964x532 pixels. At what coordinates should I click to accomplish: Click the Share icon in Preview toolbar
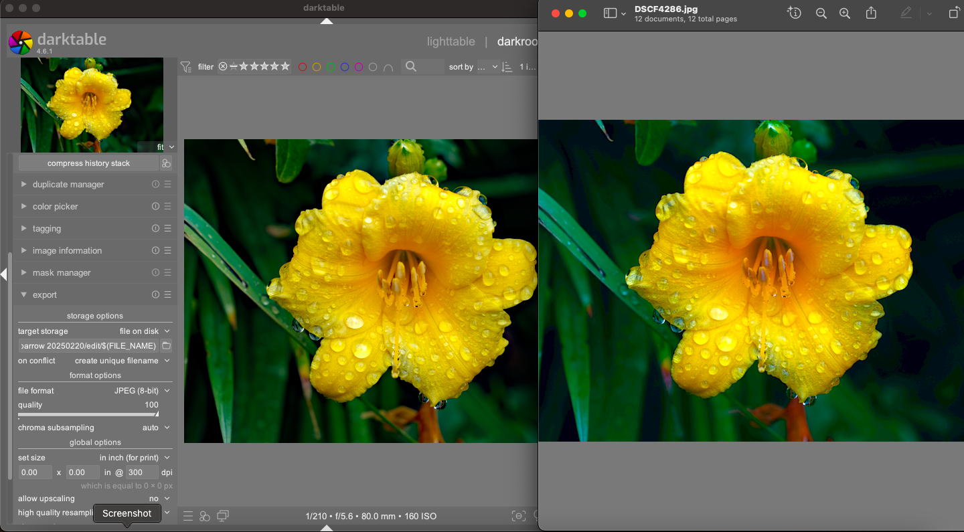point(871,13)
